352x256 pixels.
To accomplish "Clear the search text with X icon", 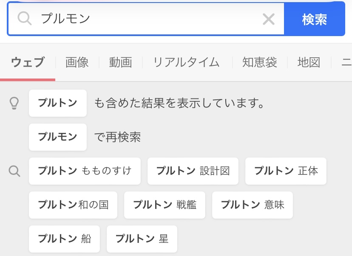I will (268, 19).
